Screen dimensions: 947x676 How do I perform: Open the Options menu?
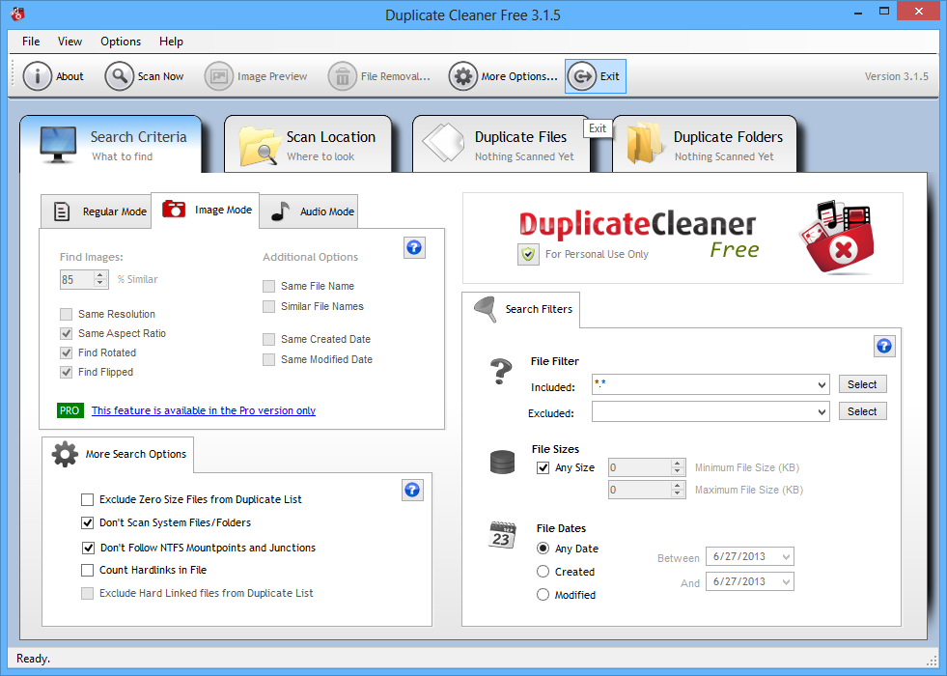click(x=120, y=42)
